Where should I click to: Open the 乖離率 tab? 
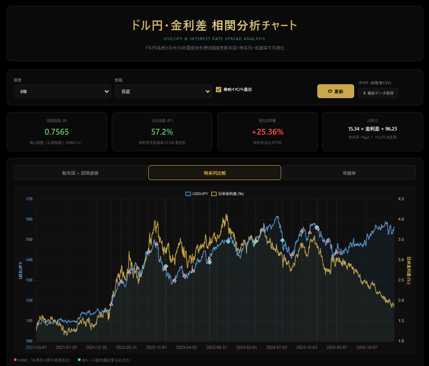[349, 172]
